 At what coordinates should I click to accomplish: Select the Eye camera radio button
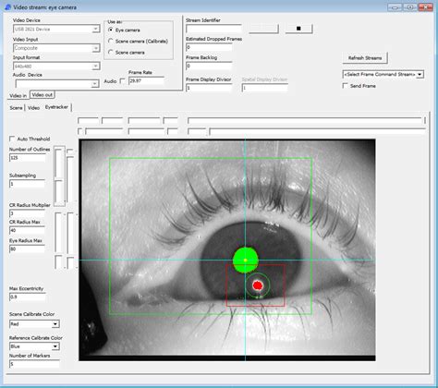click(111, 30)
